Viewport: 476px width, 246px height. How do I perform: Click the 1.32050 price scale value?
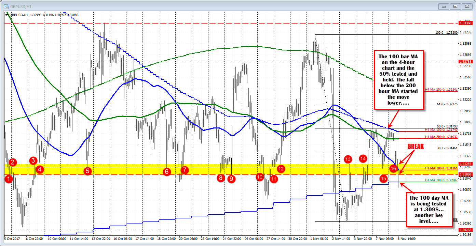click(466, 111)
